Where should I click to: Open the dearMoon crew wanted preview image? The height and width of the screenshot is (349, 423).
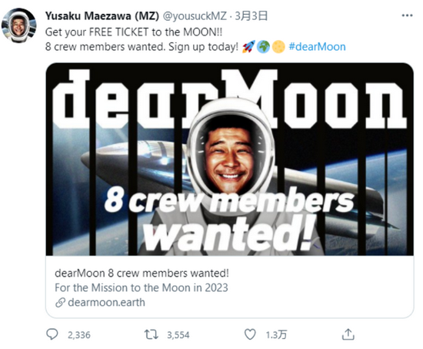(x=230, y=159)
